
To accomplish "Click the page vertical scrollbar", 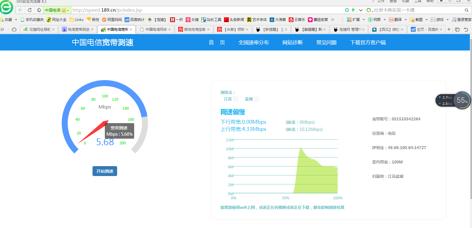I will (x=471, y=120).
